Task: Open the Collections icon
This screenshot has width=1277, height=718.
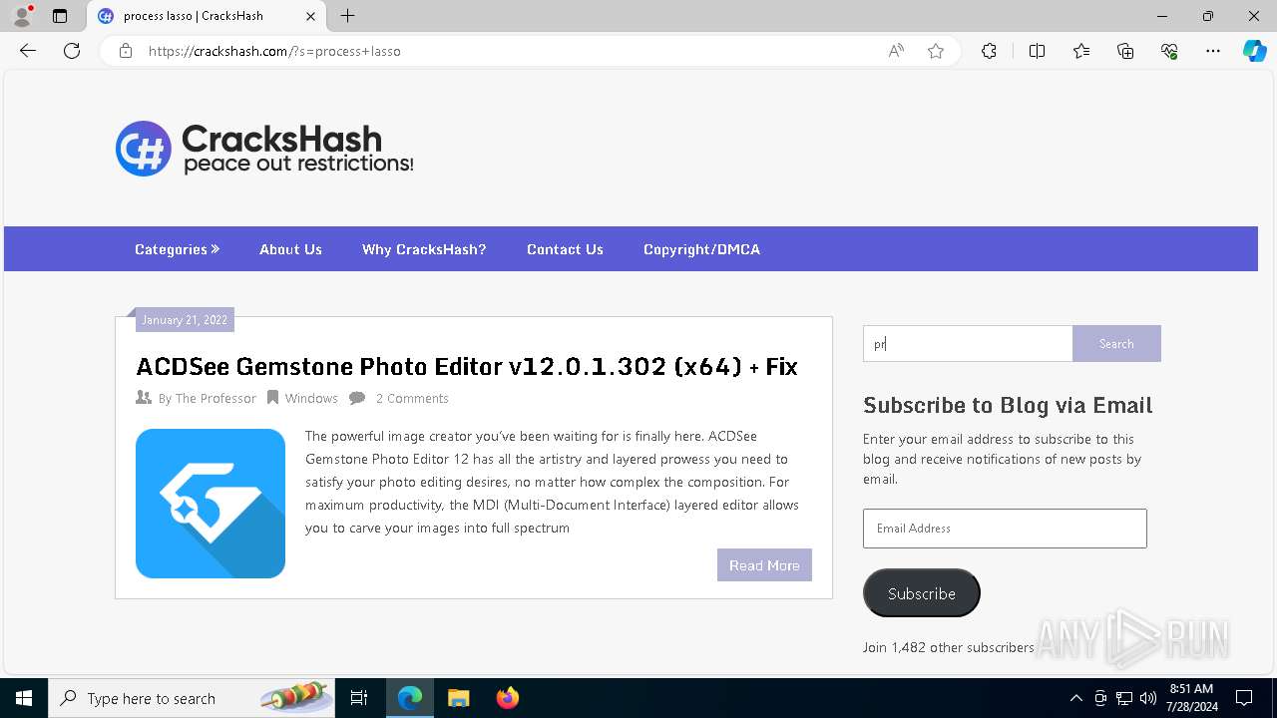Action: (x=1125, y=51)
